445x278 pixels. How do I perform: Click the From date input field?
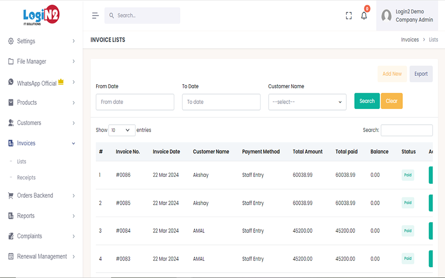coord(135,102)
